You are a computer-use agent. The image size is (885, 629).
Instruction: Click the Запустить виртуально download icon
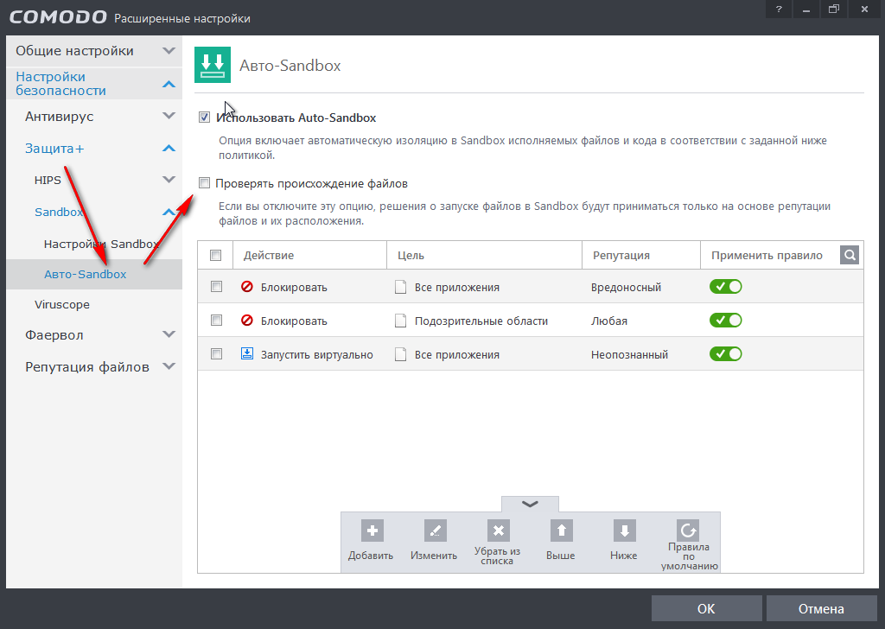(246, 353)
